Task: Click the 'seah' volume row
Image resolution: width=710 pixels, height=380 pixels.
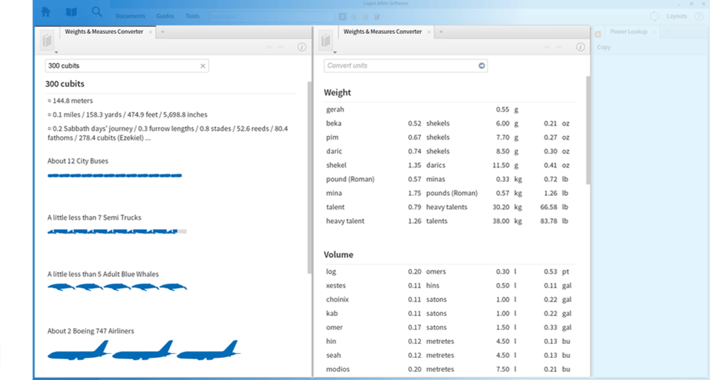Action: 449,356
